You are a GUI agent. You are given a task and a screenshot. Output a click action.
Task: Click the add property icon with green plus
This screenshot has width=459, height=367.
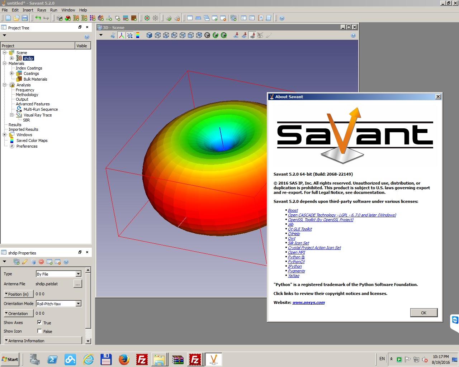point(49,262)
